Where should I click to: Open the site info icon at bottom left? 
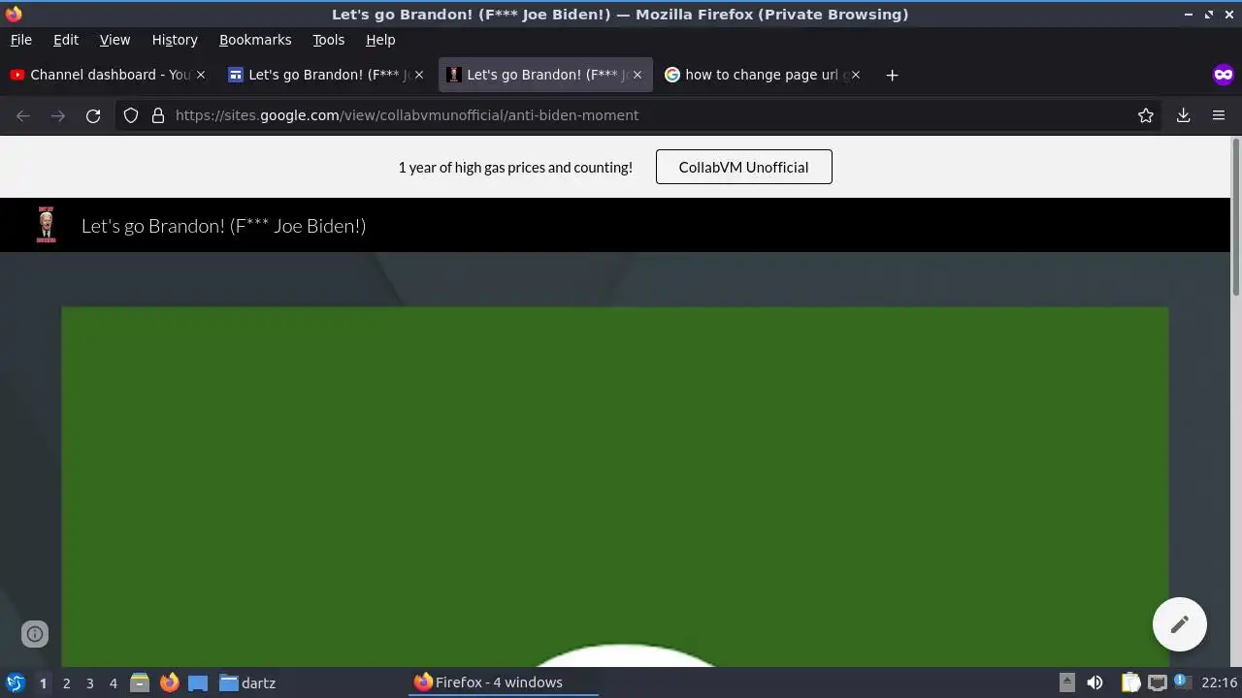tap(35, 634)
